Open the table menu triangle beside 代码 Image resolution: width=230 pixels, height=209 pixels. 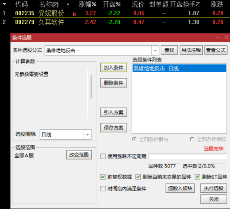4,4
